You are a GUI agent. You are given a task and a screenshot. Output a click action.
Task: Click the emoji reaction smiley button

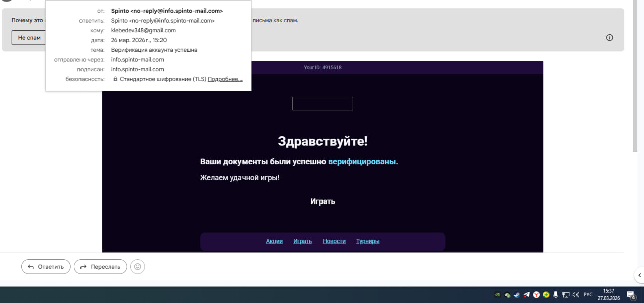click(137, 267)
